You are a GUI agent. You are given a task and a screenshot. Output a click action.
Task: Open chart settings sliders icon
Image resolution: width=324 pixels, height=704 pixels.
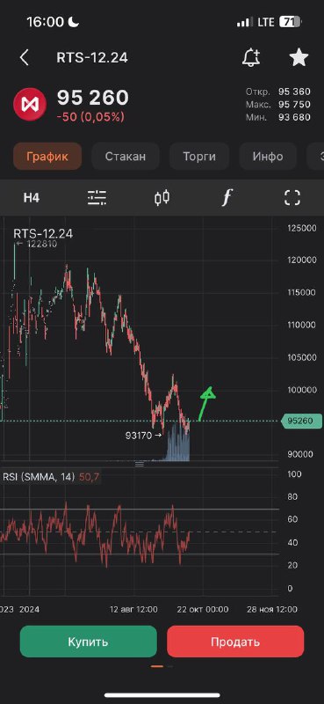coord(97,197)
